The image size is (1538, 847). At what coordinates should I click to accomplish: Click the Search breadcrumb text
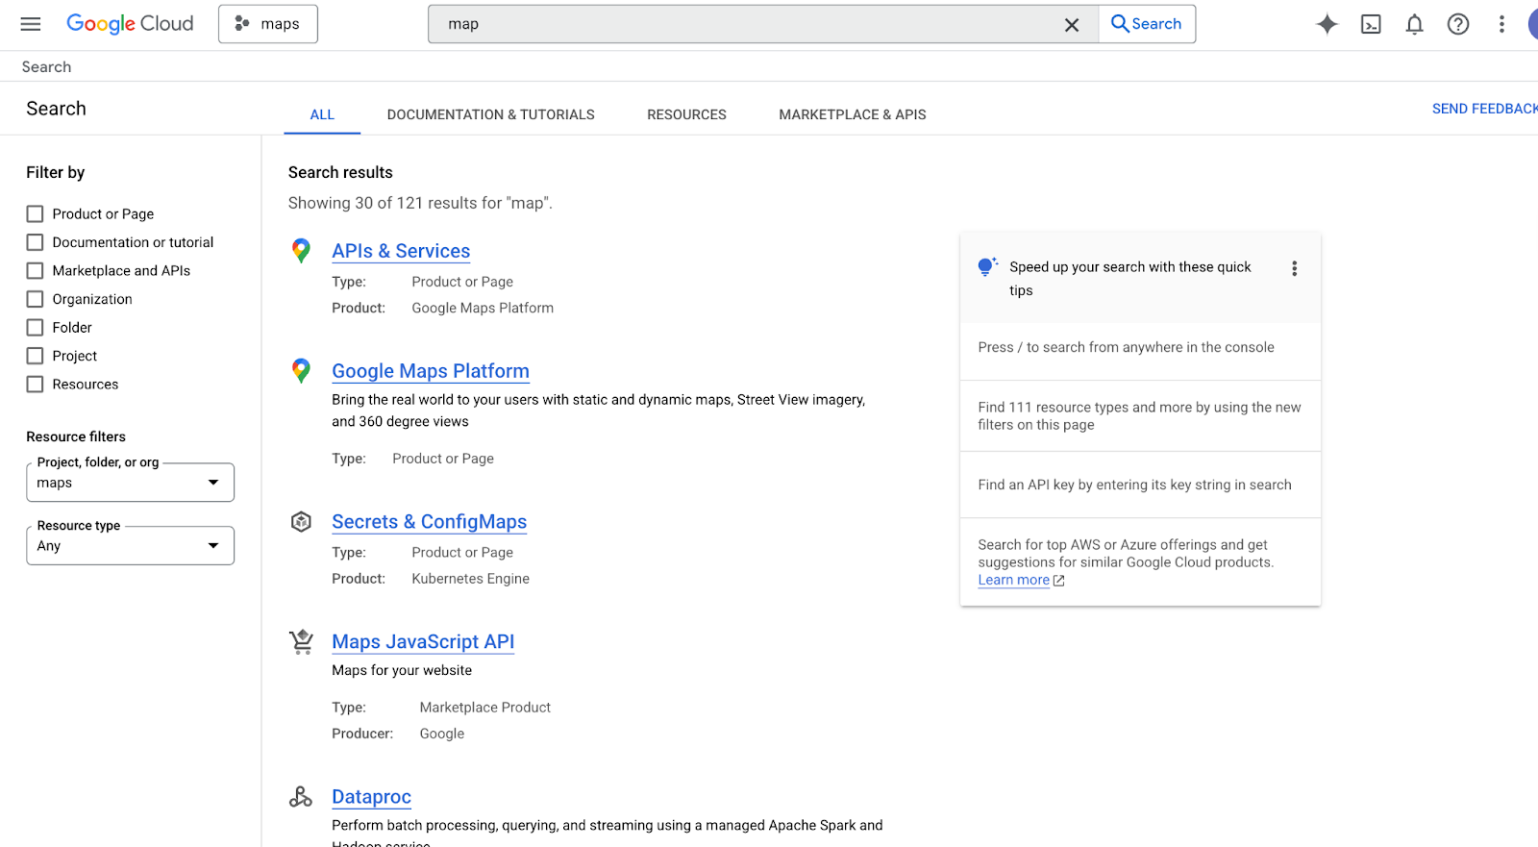pyautogui.click(x=46, y=66)
